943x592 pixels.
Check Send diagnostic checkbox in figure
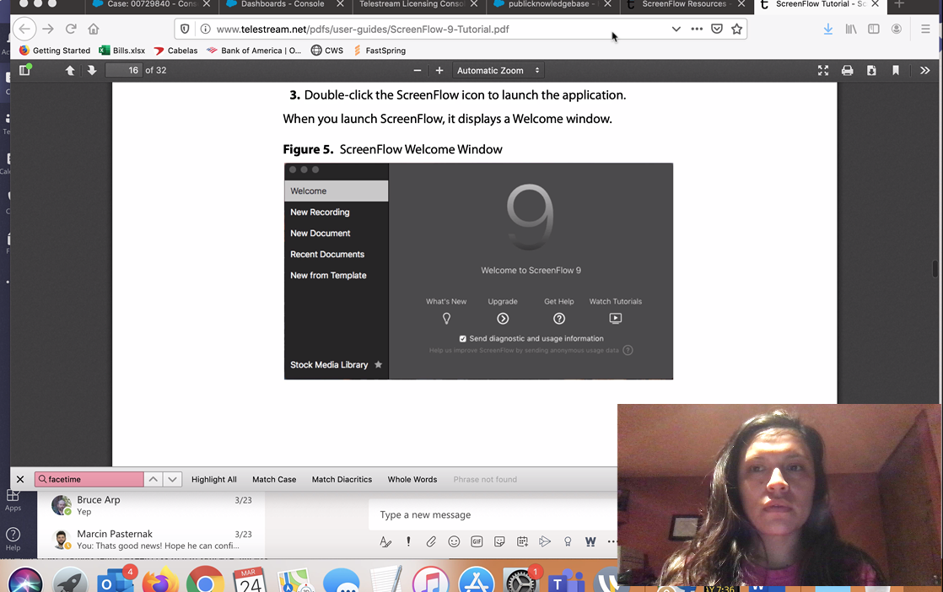point(462,339)
